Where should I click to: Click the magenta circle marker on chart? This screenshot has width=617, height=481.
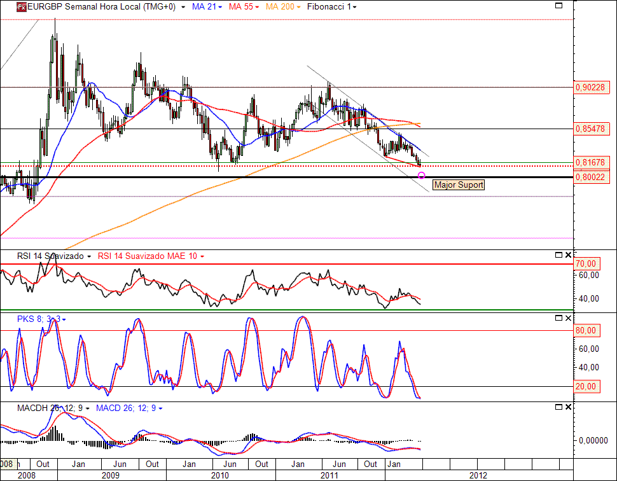pyautogui.click(x=422, y=175)
